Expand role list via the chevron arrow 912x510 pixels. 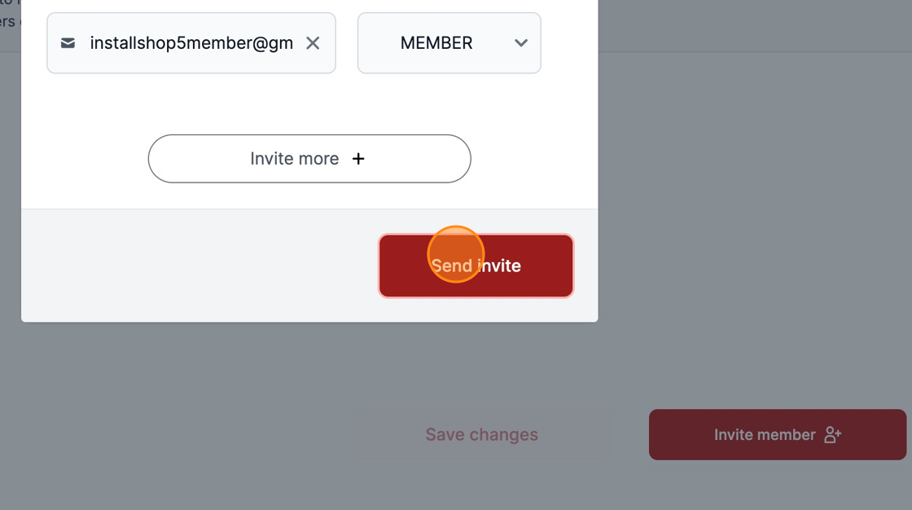click(x=521, y=43)
